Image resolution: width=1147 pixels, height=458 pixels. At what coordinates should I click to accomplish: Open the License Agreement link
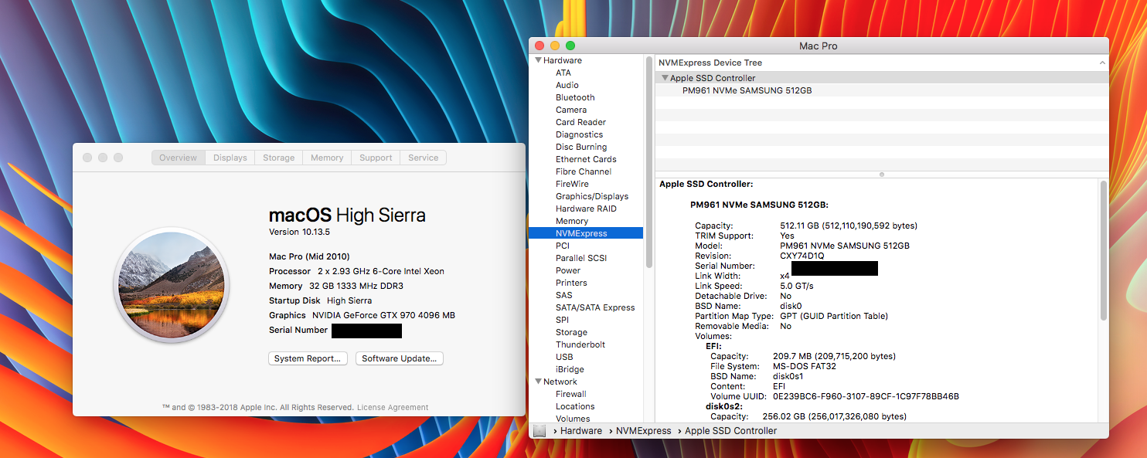pyautogui.click(x=393, y=407)
